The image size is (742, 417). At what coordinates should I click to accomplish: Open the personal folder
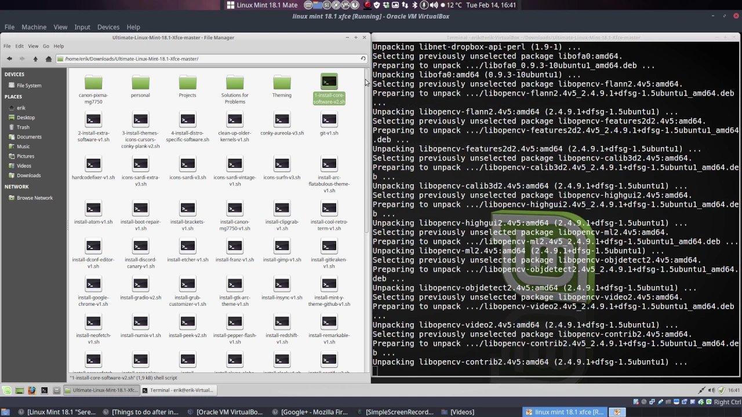click(140, 86)
